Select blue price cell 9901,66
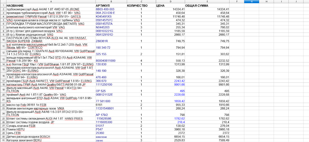The height and width of the screenshot is (142, 309). pyautogui.click(x=170, y=85)
